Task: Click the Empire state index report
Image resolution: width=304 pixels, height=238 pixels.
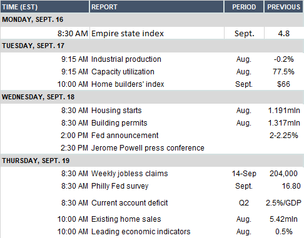Action: [x=128, y=33]
